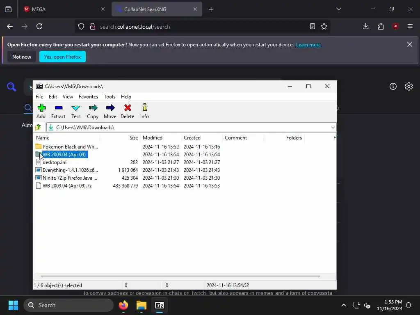Open the Windows Start menu
420x315 pixels.
click(x=13, y=305)
